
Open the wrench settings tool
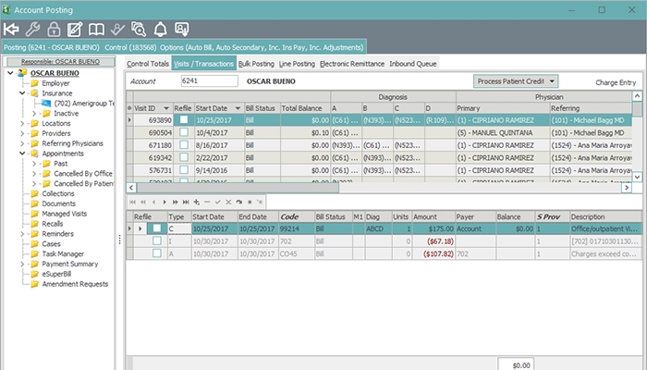pos(33,29)
